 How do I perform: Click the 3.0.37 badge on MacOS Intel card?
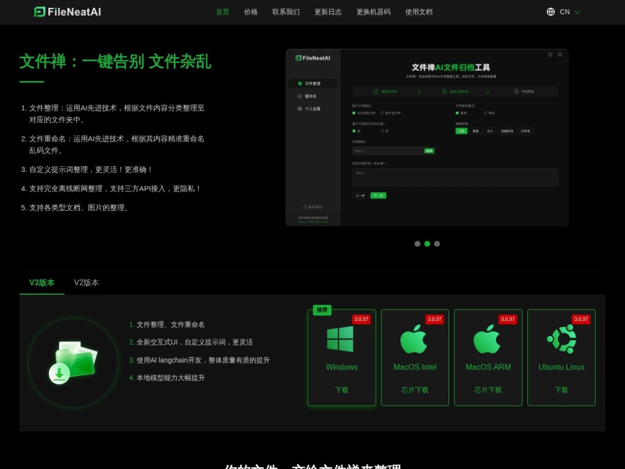pyautogui.click(x=434, y=319)
